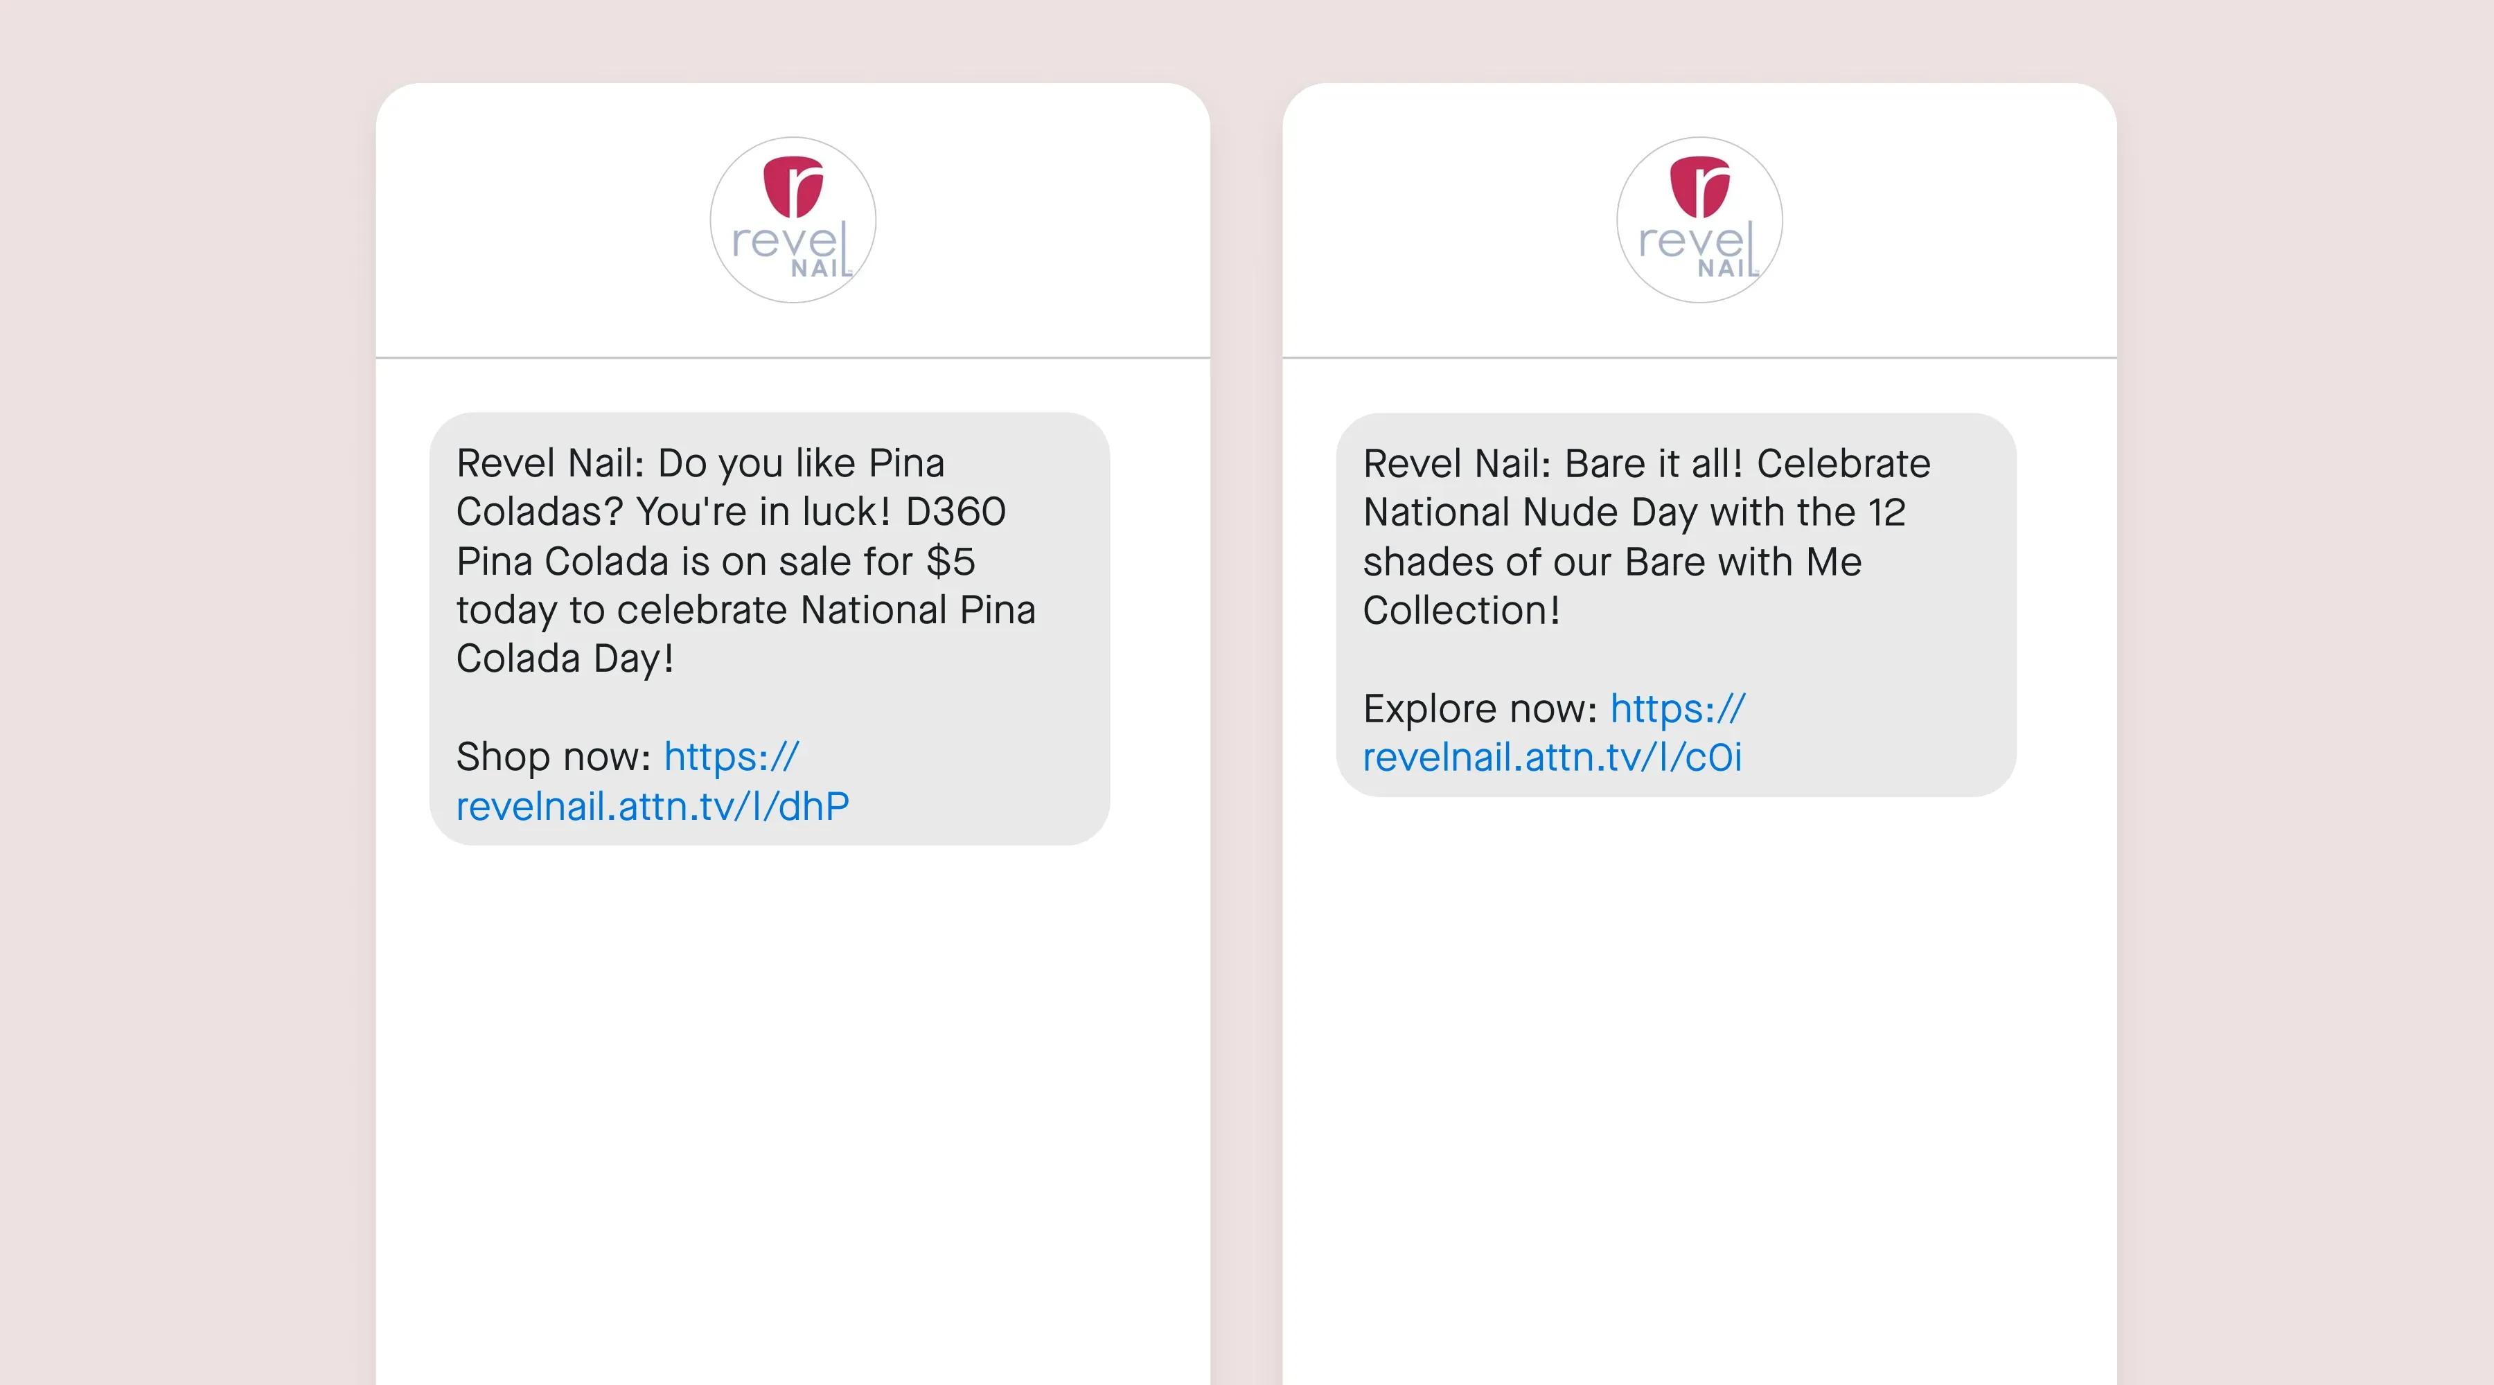The height and width of the screenshot is (1385, 2494).
Task: Tap the 'NAIL' wordmark in left avatar
Action: tap(821, 268)
